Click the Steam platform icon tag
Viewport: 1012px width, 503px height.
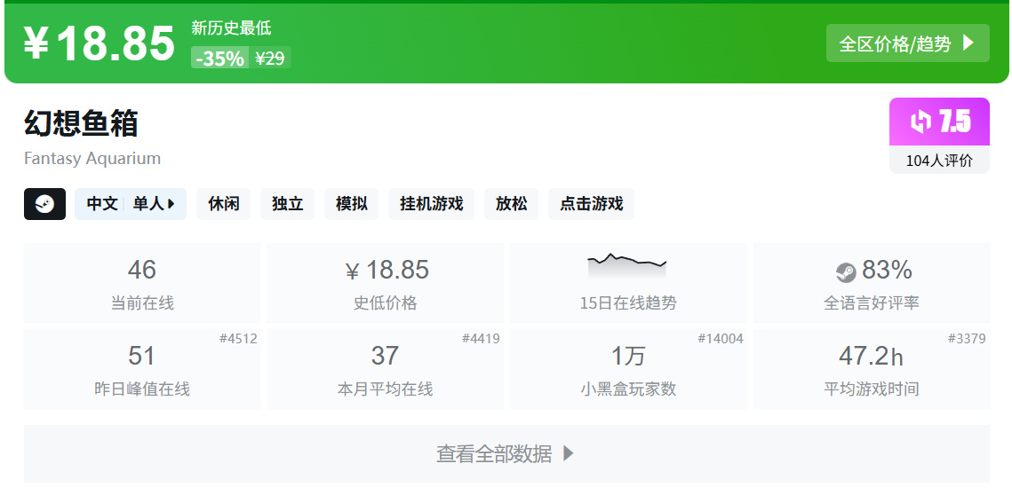(x=44, y=204)
